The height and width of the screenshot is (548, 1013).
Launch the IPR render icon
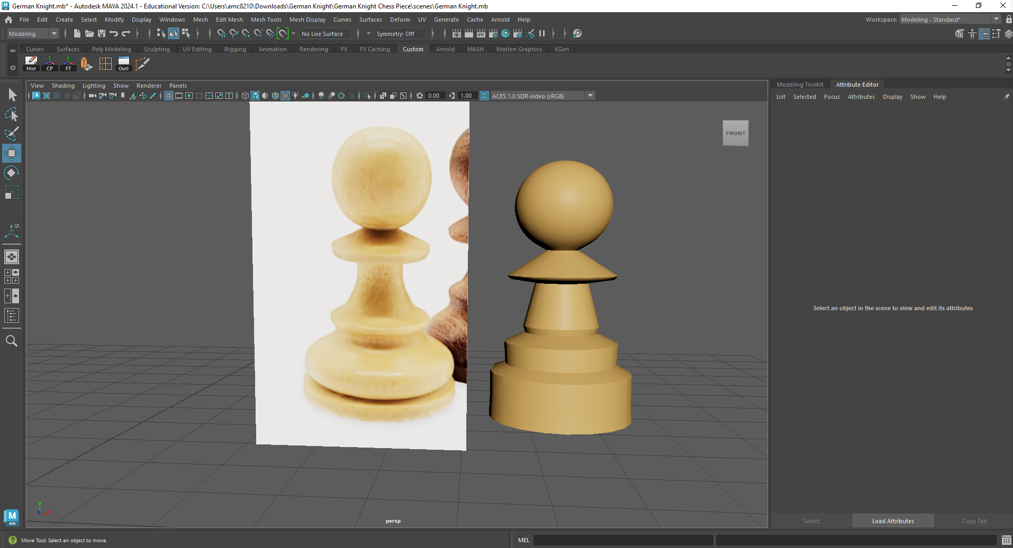pos(481,33)
